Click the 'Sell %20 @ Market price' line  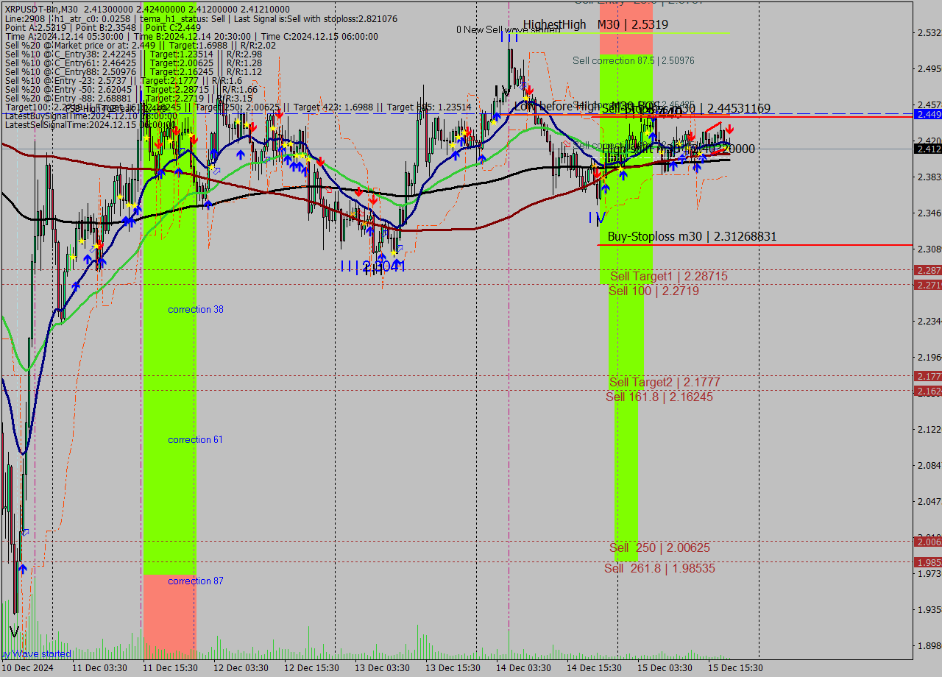(140, 45)
